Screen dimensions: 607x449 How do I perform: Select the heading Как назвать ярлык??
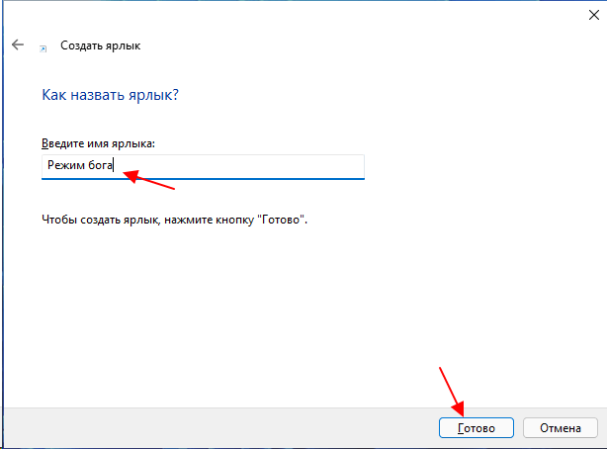tap(111, 95)
